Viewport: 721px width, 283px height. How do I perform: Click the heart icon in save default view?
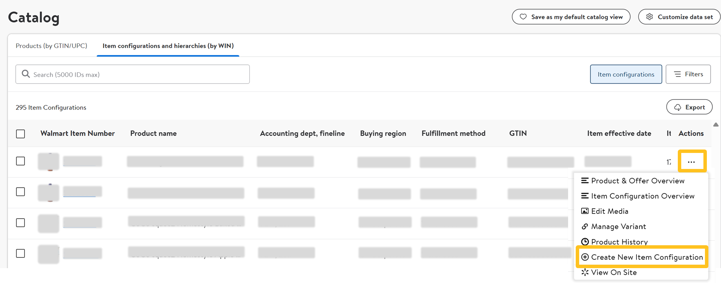[523, 17]
